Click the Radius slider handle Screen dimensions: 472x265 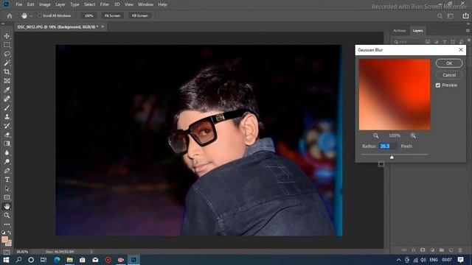pos(392,157)
